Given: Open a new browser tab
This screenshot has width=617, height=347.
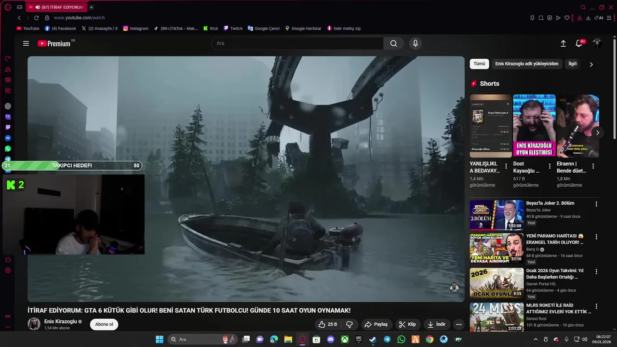Looking at the screenshot, I should point(92,7).
